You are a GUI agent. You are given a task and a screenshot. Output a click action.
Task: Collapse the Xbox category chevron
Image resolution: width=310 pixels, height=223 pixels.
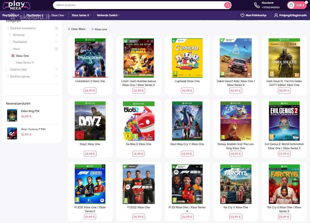[x=56, y=49]
